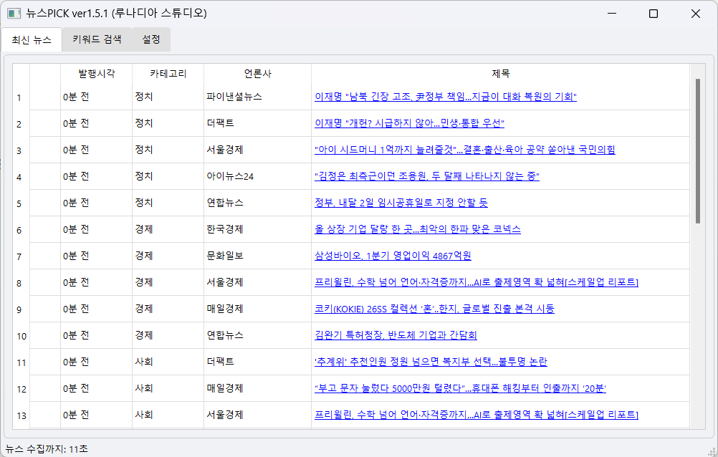This screenshot has width=718, height=457.
Task: Open the 설정 tab
Action: click(151, 39)
